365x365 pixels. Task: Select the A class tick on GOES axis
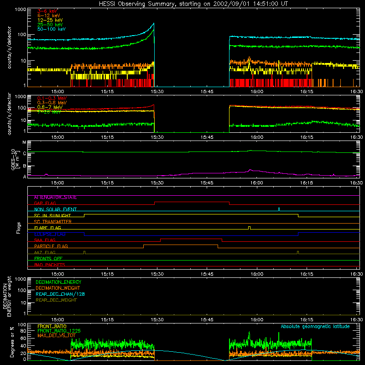click(x=25, y=177)
